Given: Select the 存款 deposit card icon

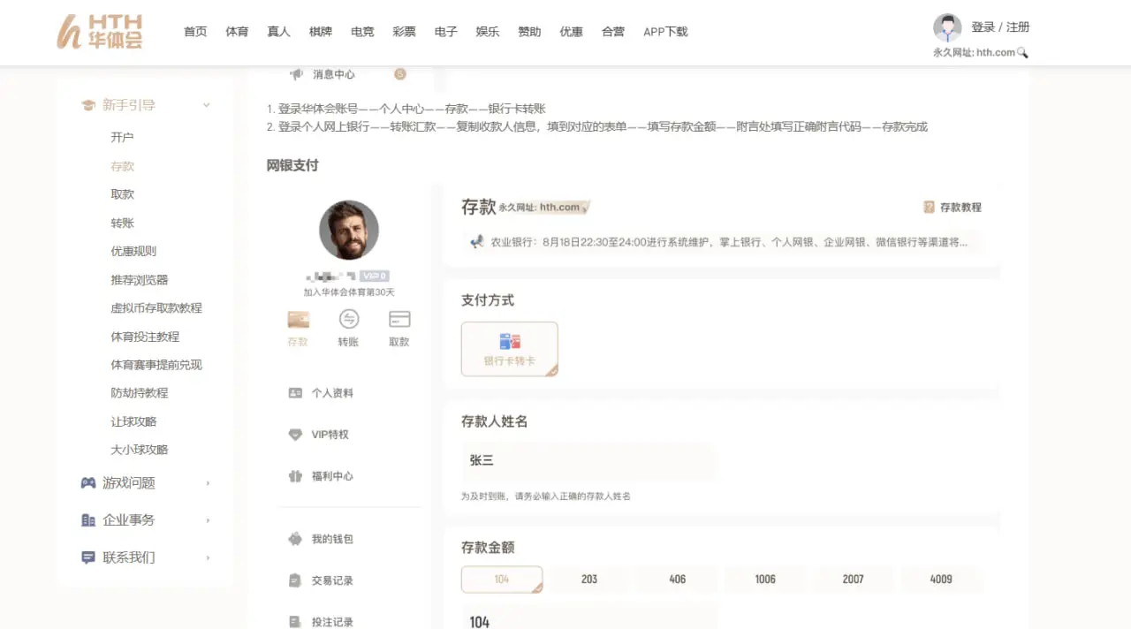Looking at the screenshot, I should pos(298,321).
